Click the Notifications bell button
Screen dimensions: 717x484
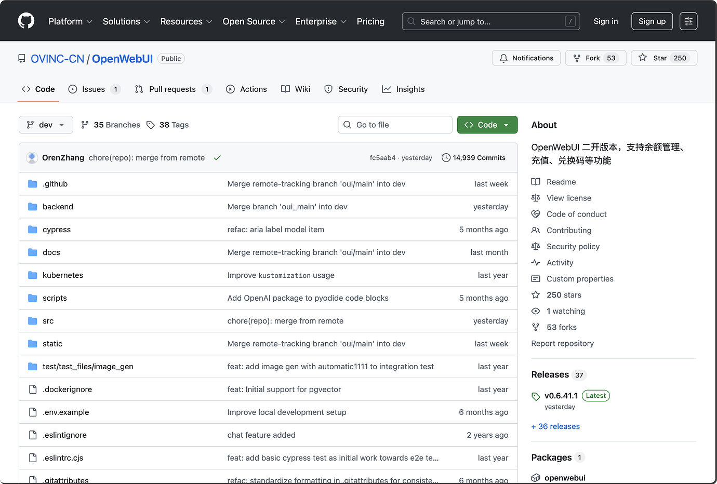click(x=526, y=58)
